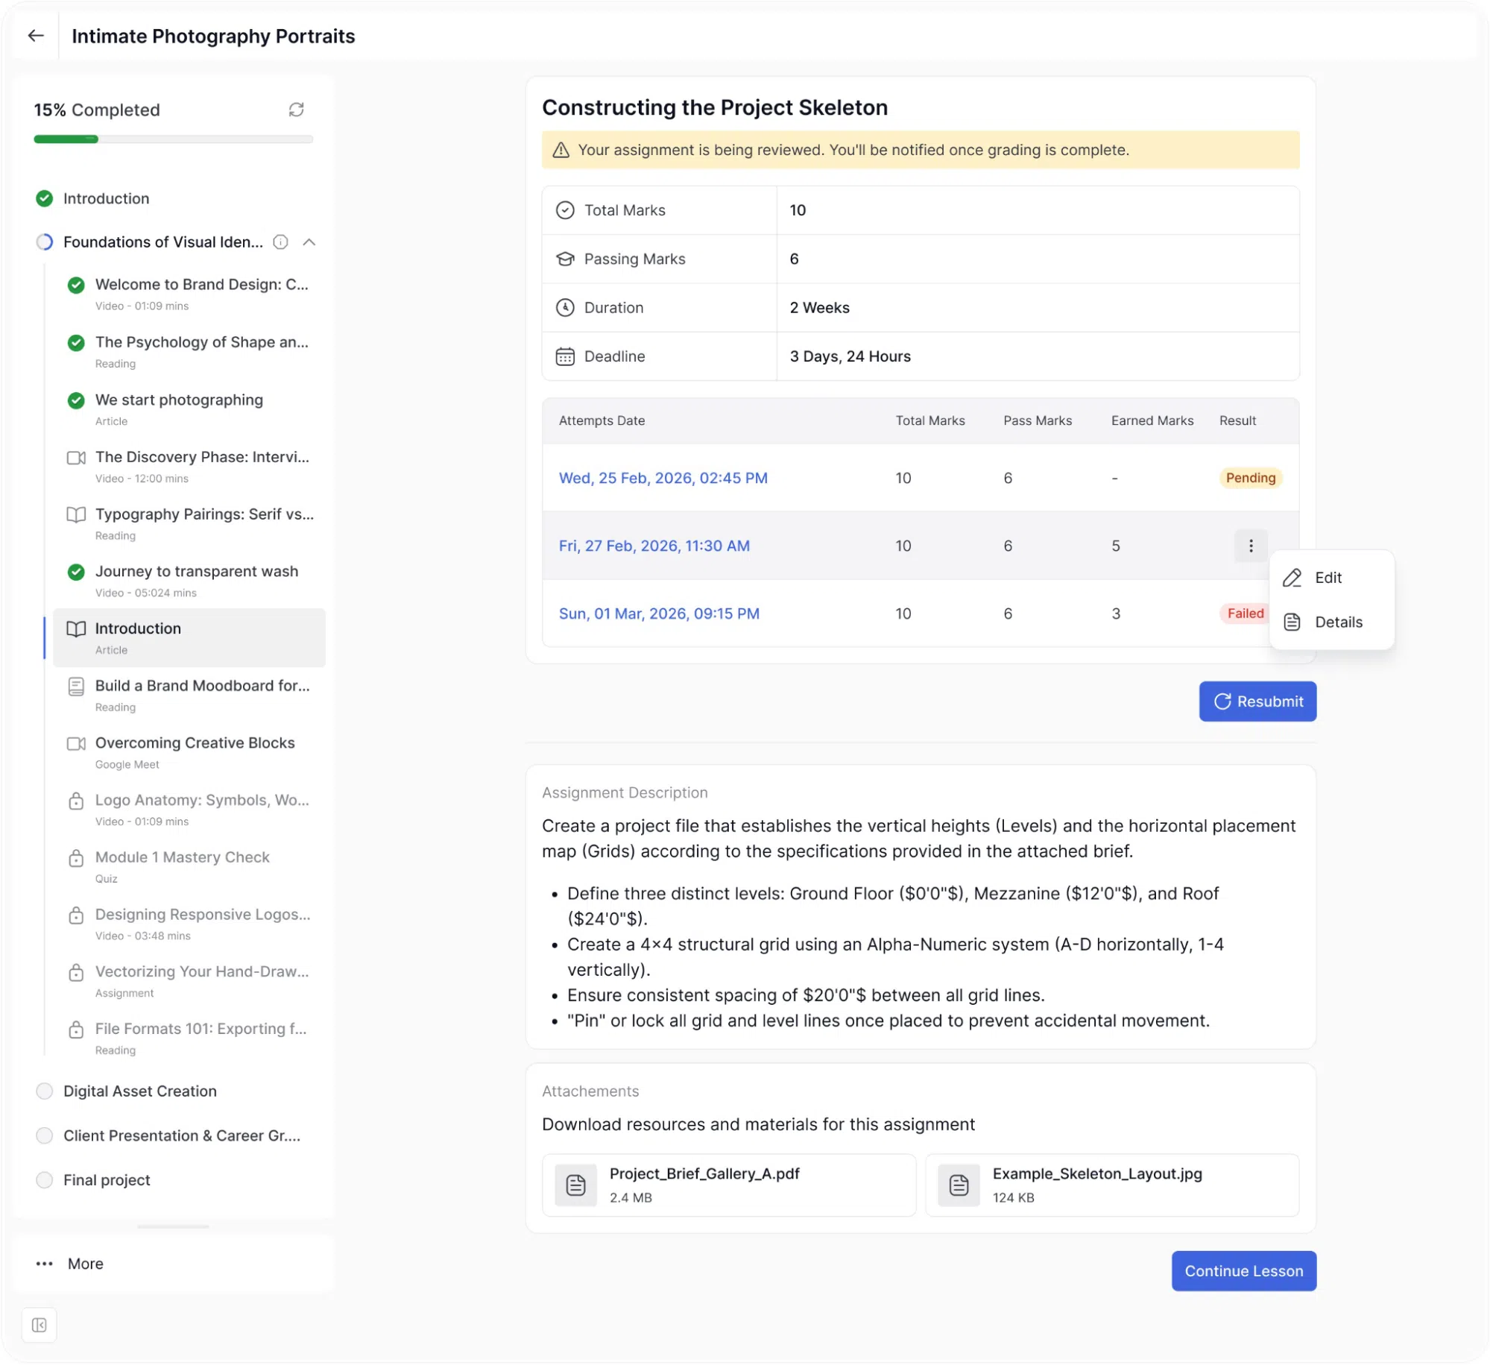Click the Earned Marks column header
1490x1365 pixels.
pos(1152,420)
